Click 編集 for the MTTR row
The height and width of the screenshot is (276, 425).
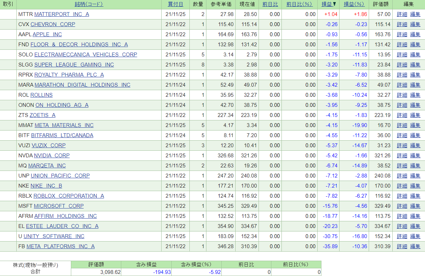coord(415,14)
